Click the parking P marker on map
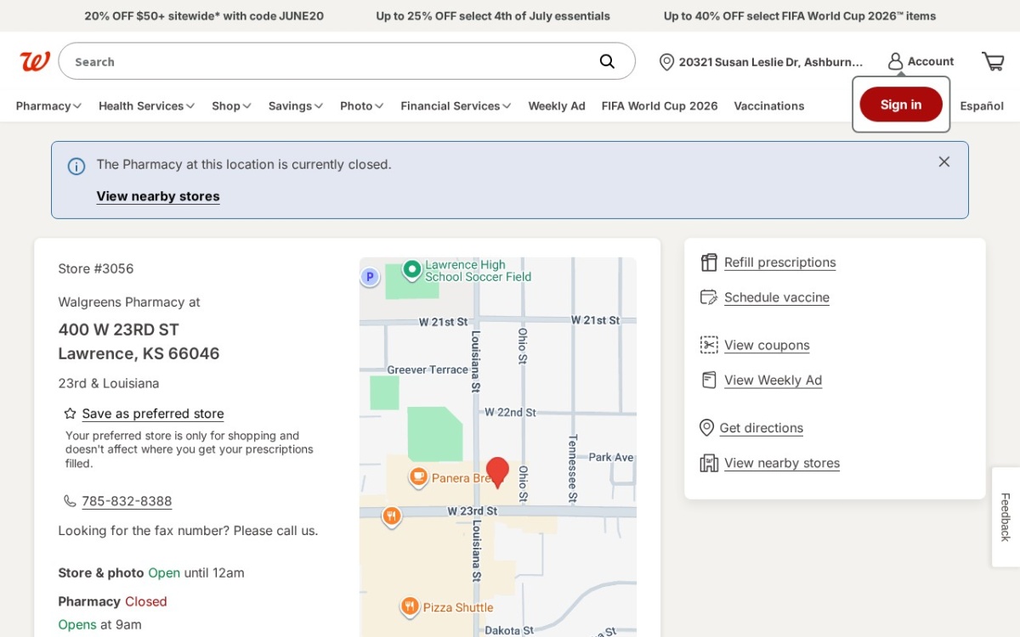The image size is (1020, 637). tap(370, 276)
